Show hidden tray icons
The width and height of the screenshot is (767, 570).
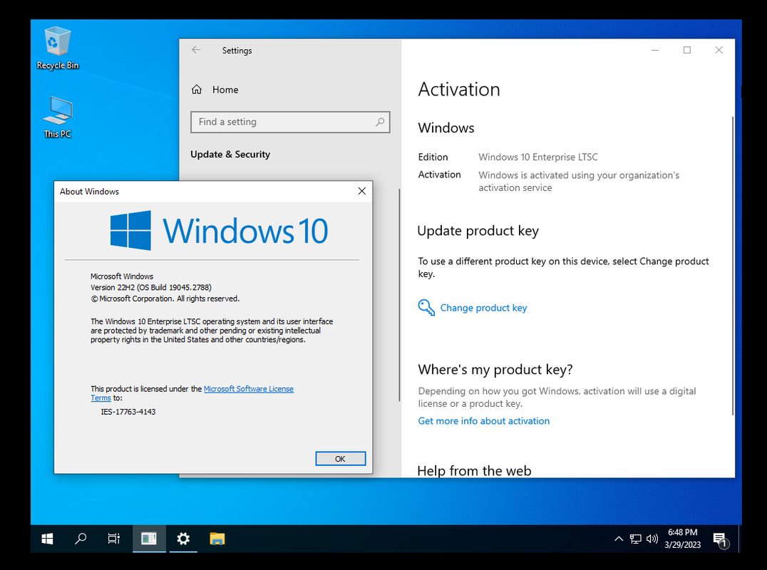pos(619,539)
